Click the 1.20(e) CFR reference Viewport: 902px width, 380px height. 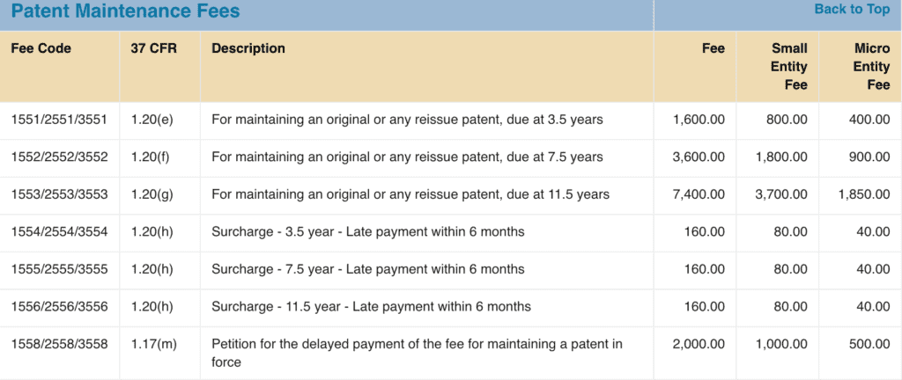152,120
